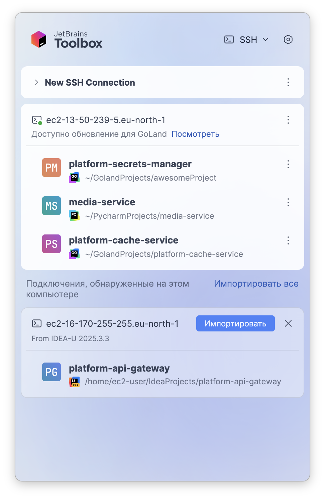Click the JetBrains Toolbox cube logo
This screenshot has height=499, width=325.
pos(39,39)
